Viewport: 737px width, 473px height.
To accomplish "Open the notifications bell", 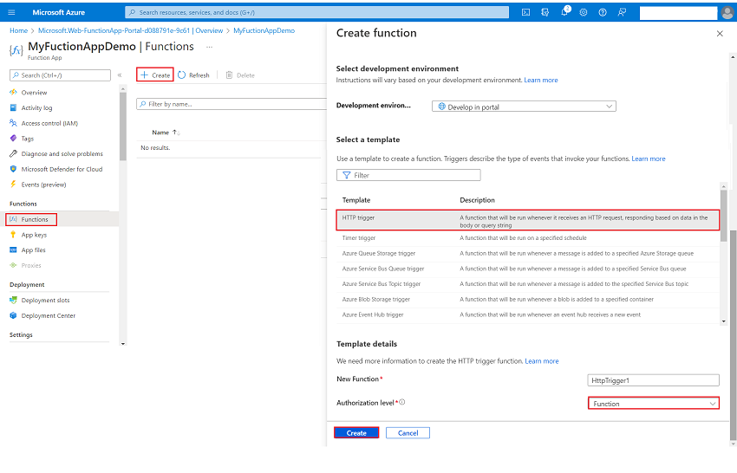I will pos(566,13).
